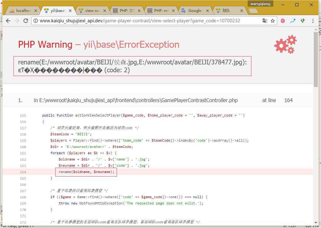
Task: Click the address bar URL field
Action: click(x=147, y=21)
